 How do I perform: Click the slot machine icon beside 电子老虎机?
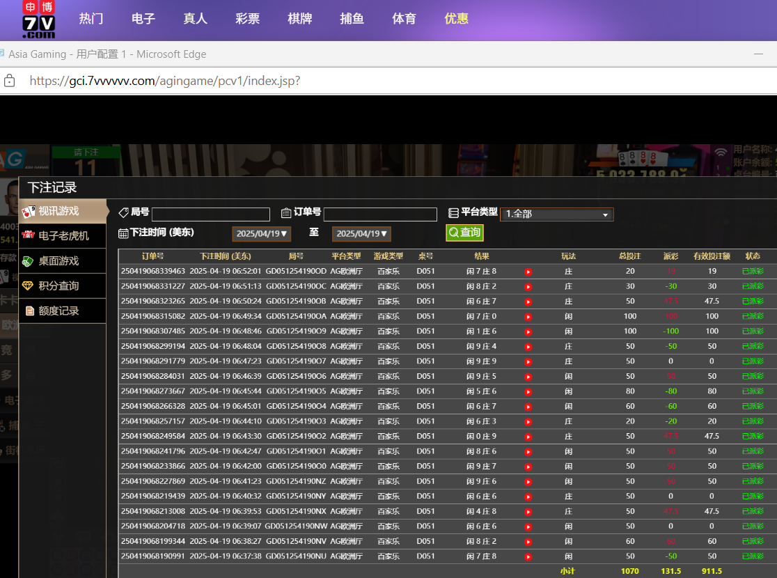tap(28, 235)
